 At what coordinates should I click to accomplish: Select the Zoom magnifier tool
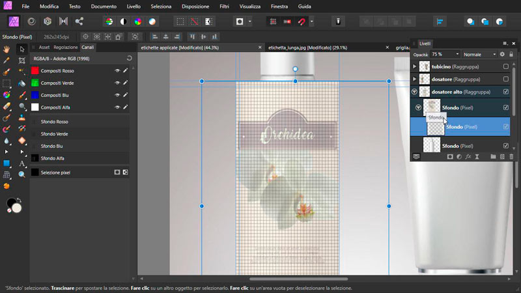[22, 174]
